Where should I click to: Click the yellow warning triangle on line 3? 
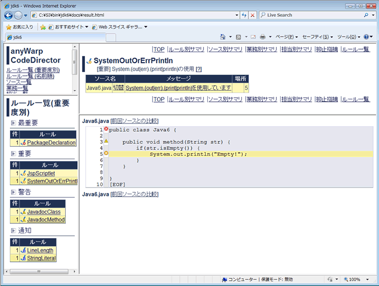click(x=106, y=141)
